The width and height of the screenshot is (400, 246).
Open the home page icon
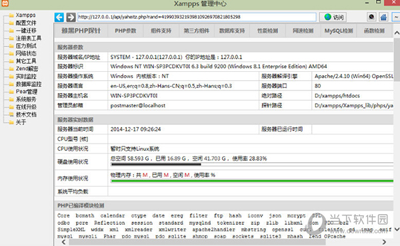(x=383, y=17)
